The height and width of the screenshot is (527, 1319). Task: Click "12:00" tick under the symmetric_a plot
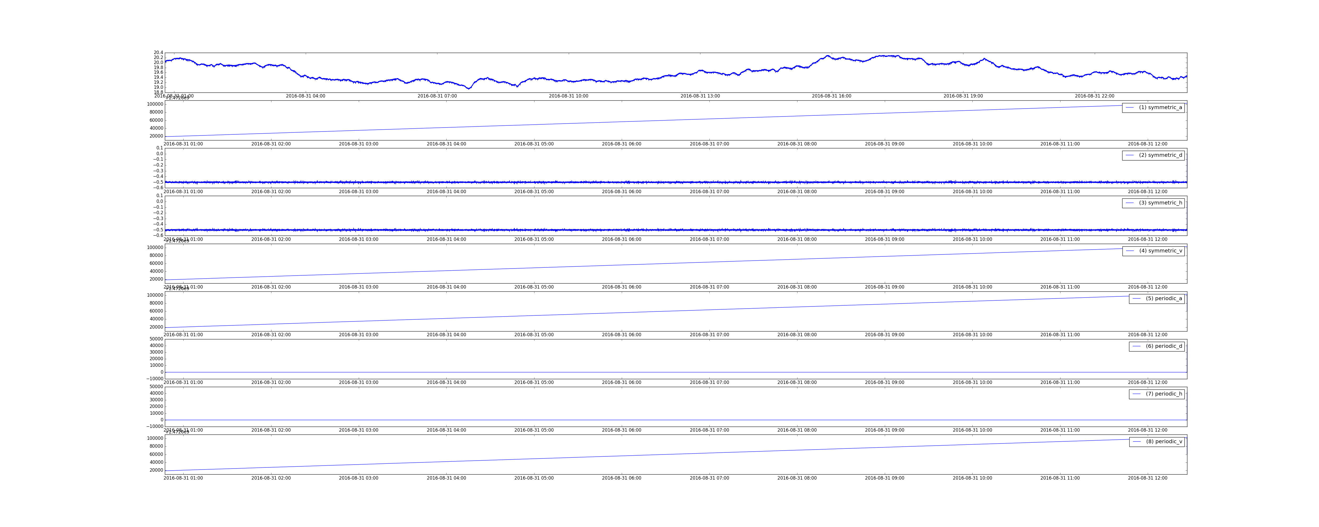1148,144
